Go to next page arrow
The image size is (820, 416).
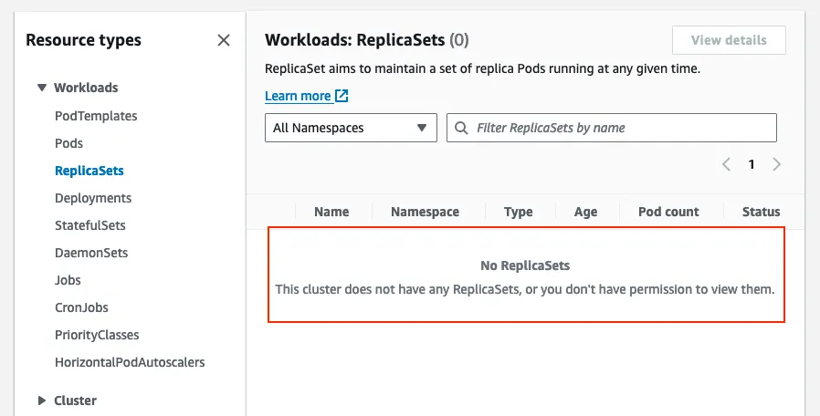point(776,164)
